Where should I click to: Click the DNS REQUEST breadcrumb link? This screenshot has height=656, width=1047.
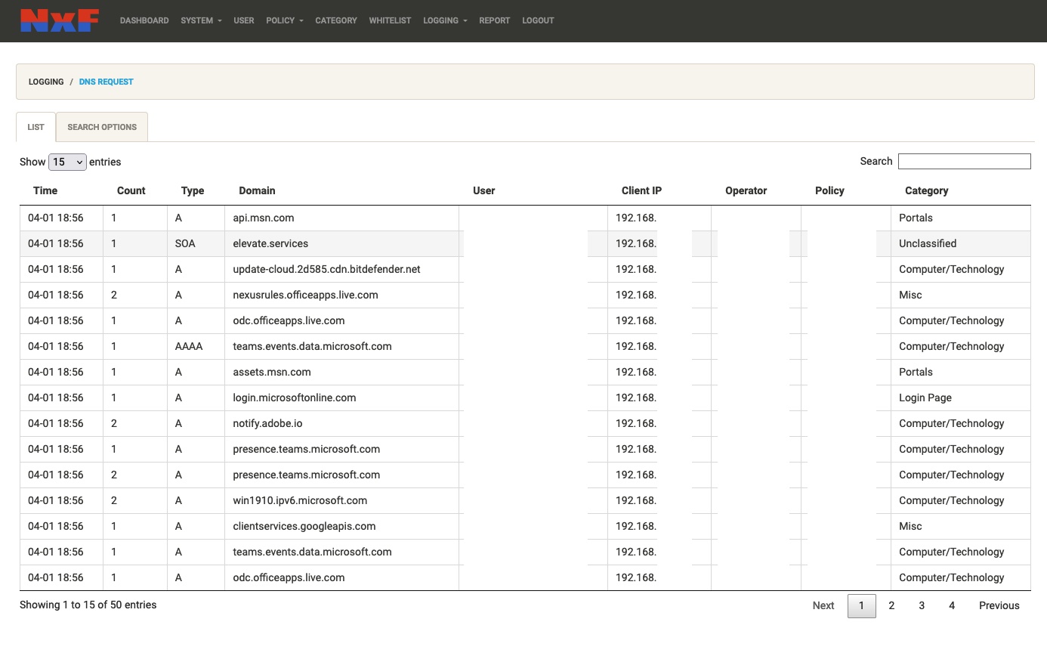pos(106,82)
